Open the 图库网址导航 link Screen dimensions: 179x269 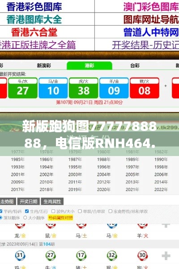pyautogui.click(x=151, y=19)
